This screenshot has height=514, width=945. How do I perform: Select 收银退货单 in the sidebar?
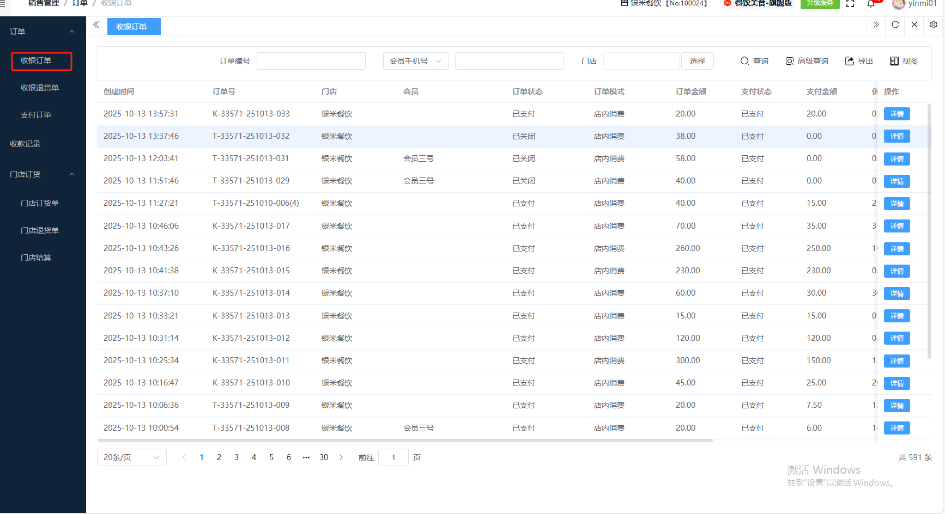click(x=40, y=88)
